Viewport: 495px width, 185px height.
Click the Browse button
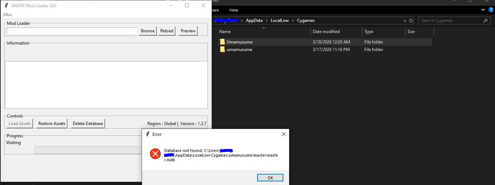(148, 31)
